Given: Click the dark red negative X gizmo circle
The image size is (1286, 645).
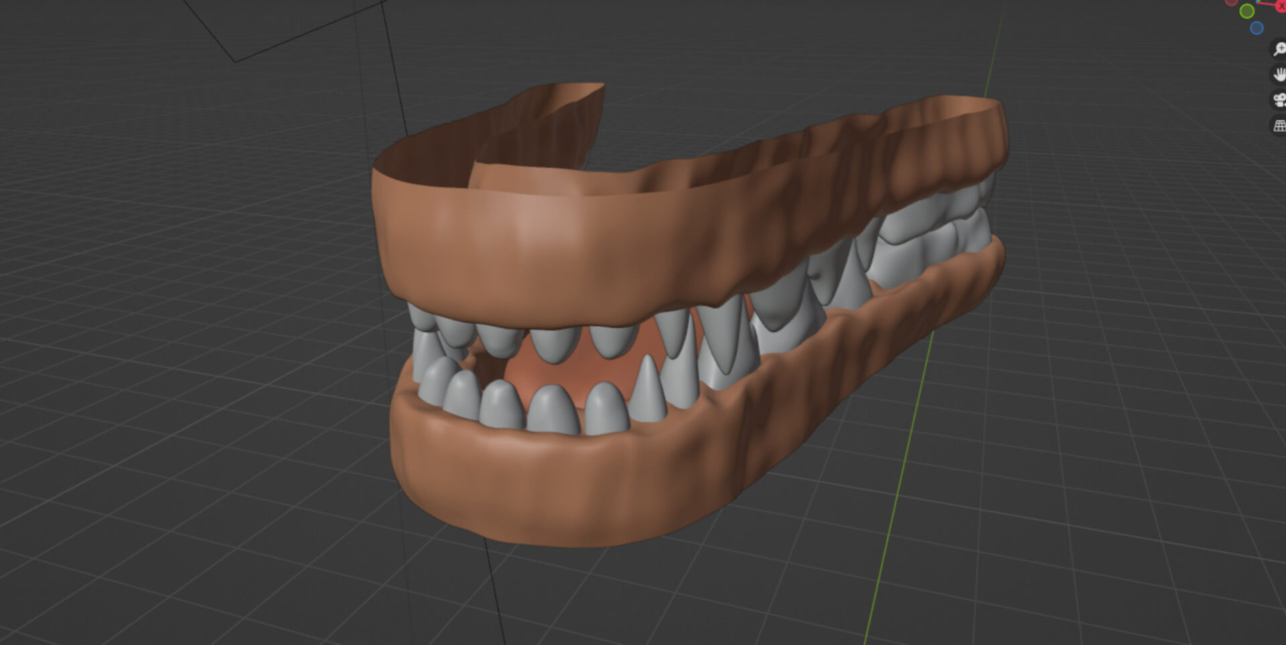Looking at the screenshot, I should pos(1231,2).
